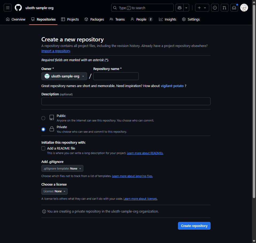Open the hamburger navigation menu
The height and width of the screenshot is (243, 256).
click(8, 8)
